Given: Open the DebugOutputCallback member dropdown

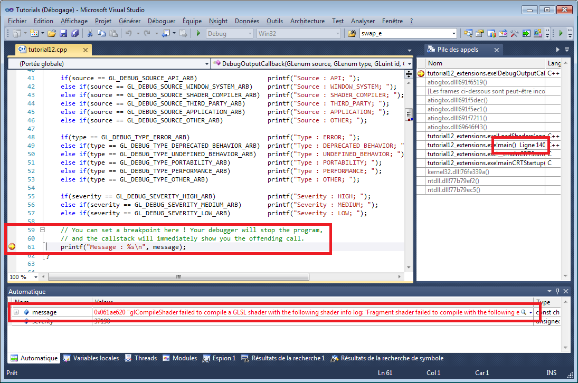Looking at the screenshot, I should click(409, 64).
